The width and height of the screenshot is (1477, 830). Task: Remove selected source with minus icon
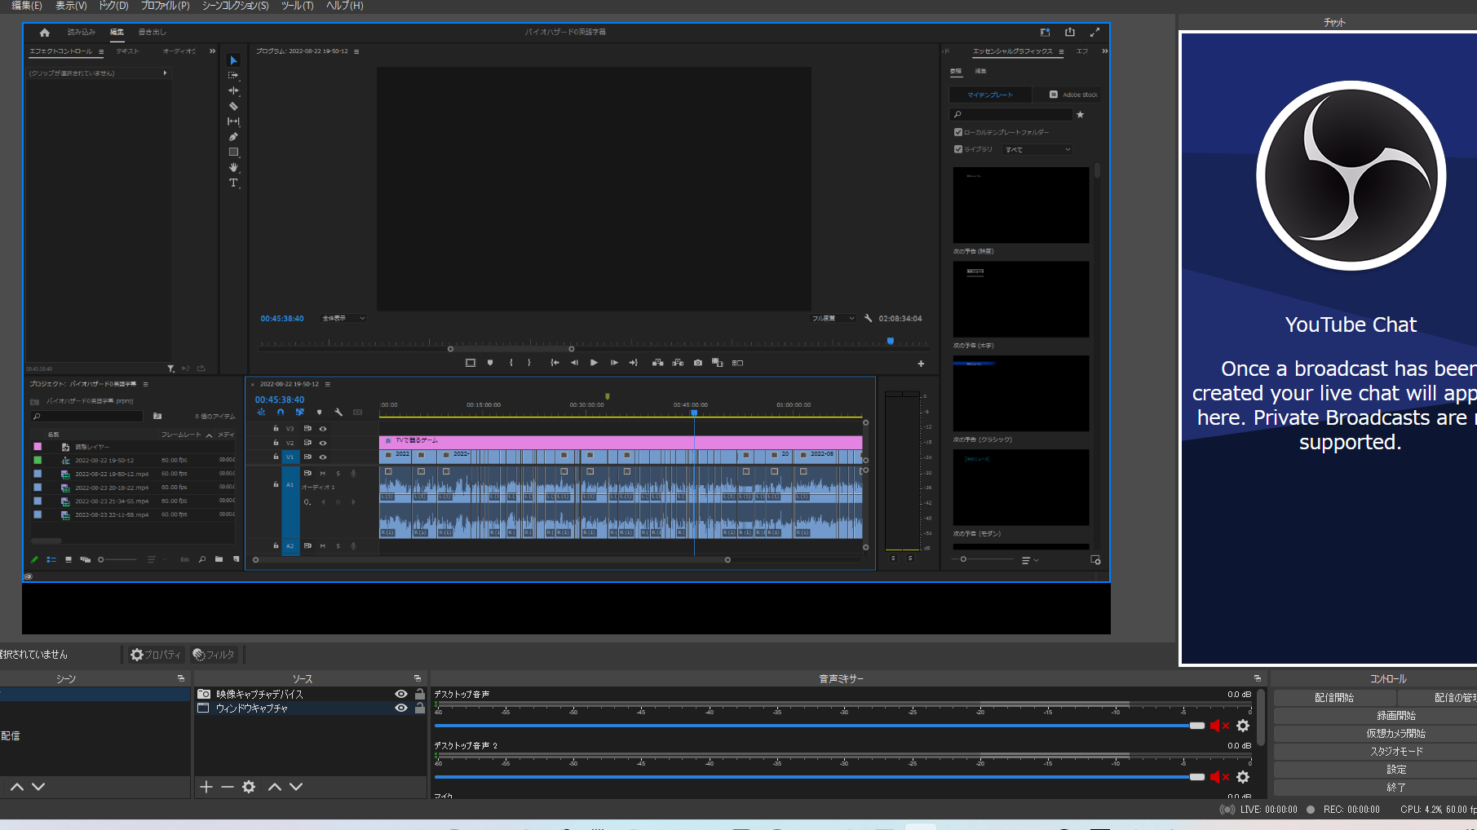[x=228, y=787]
